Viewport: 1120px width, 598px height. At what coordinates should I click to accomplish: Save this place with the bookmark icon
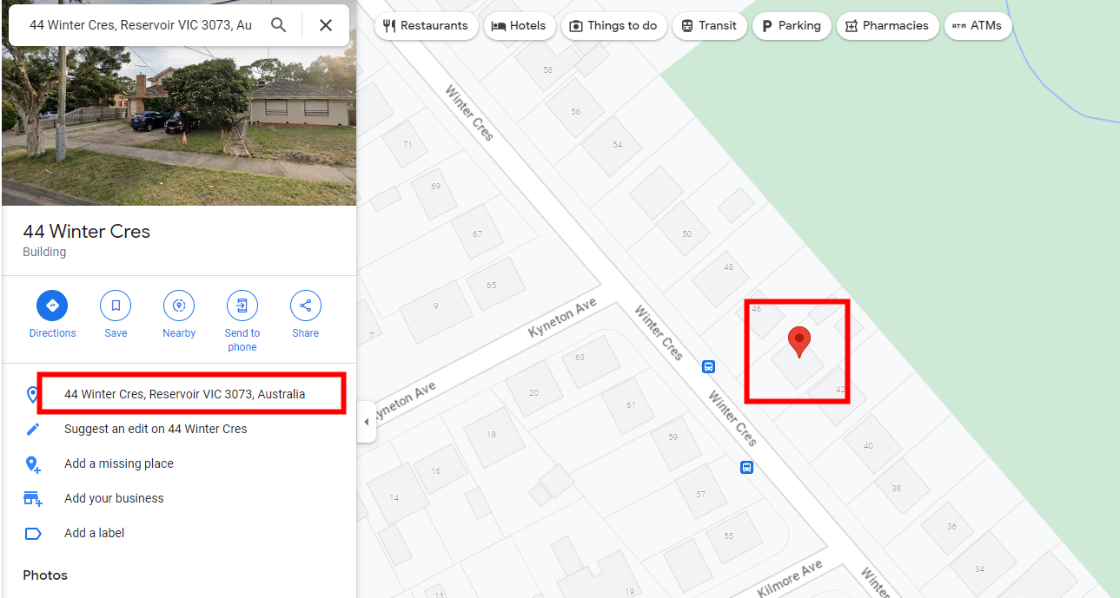pos(116,315)
